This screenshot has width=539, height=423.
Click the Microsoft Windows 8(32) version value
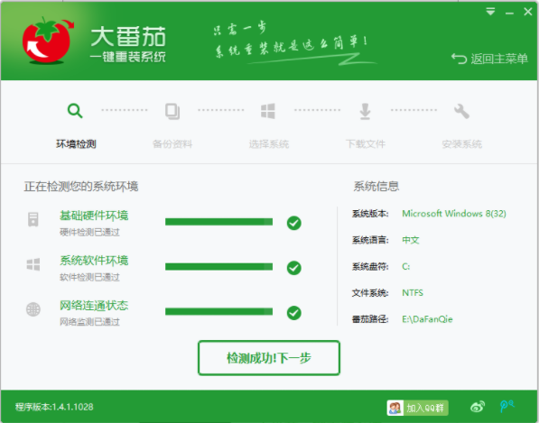point(454,214)
